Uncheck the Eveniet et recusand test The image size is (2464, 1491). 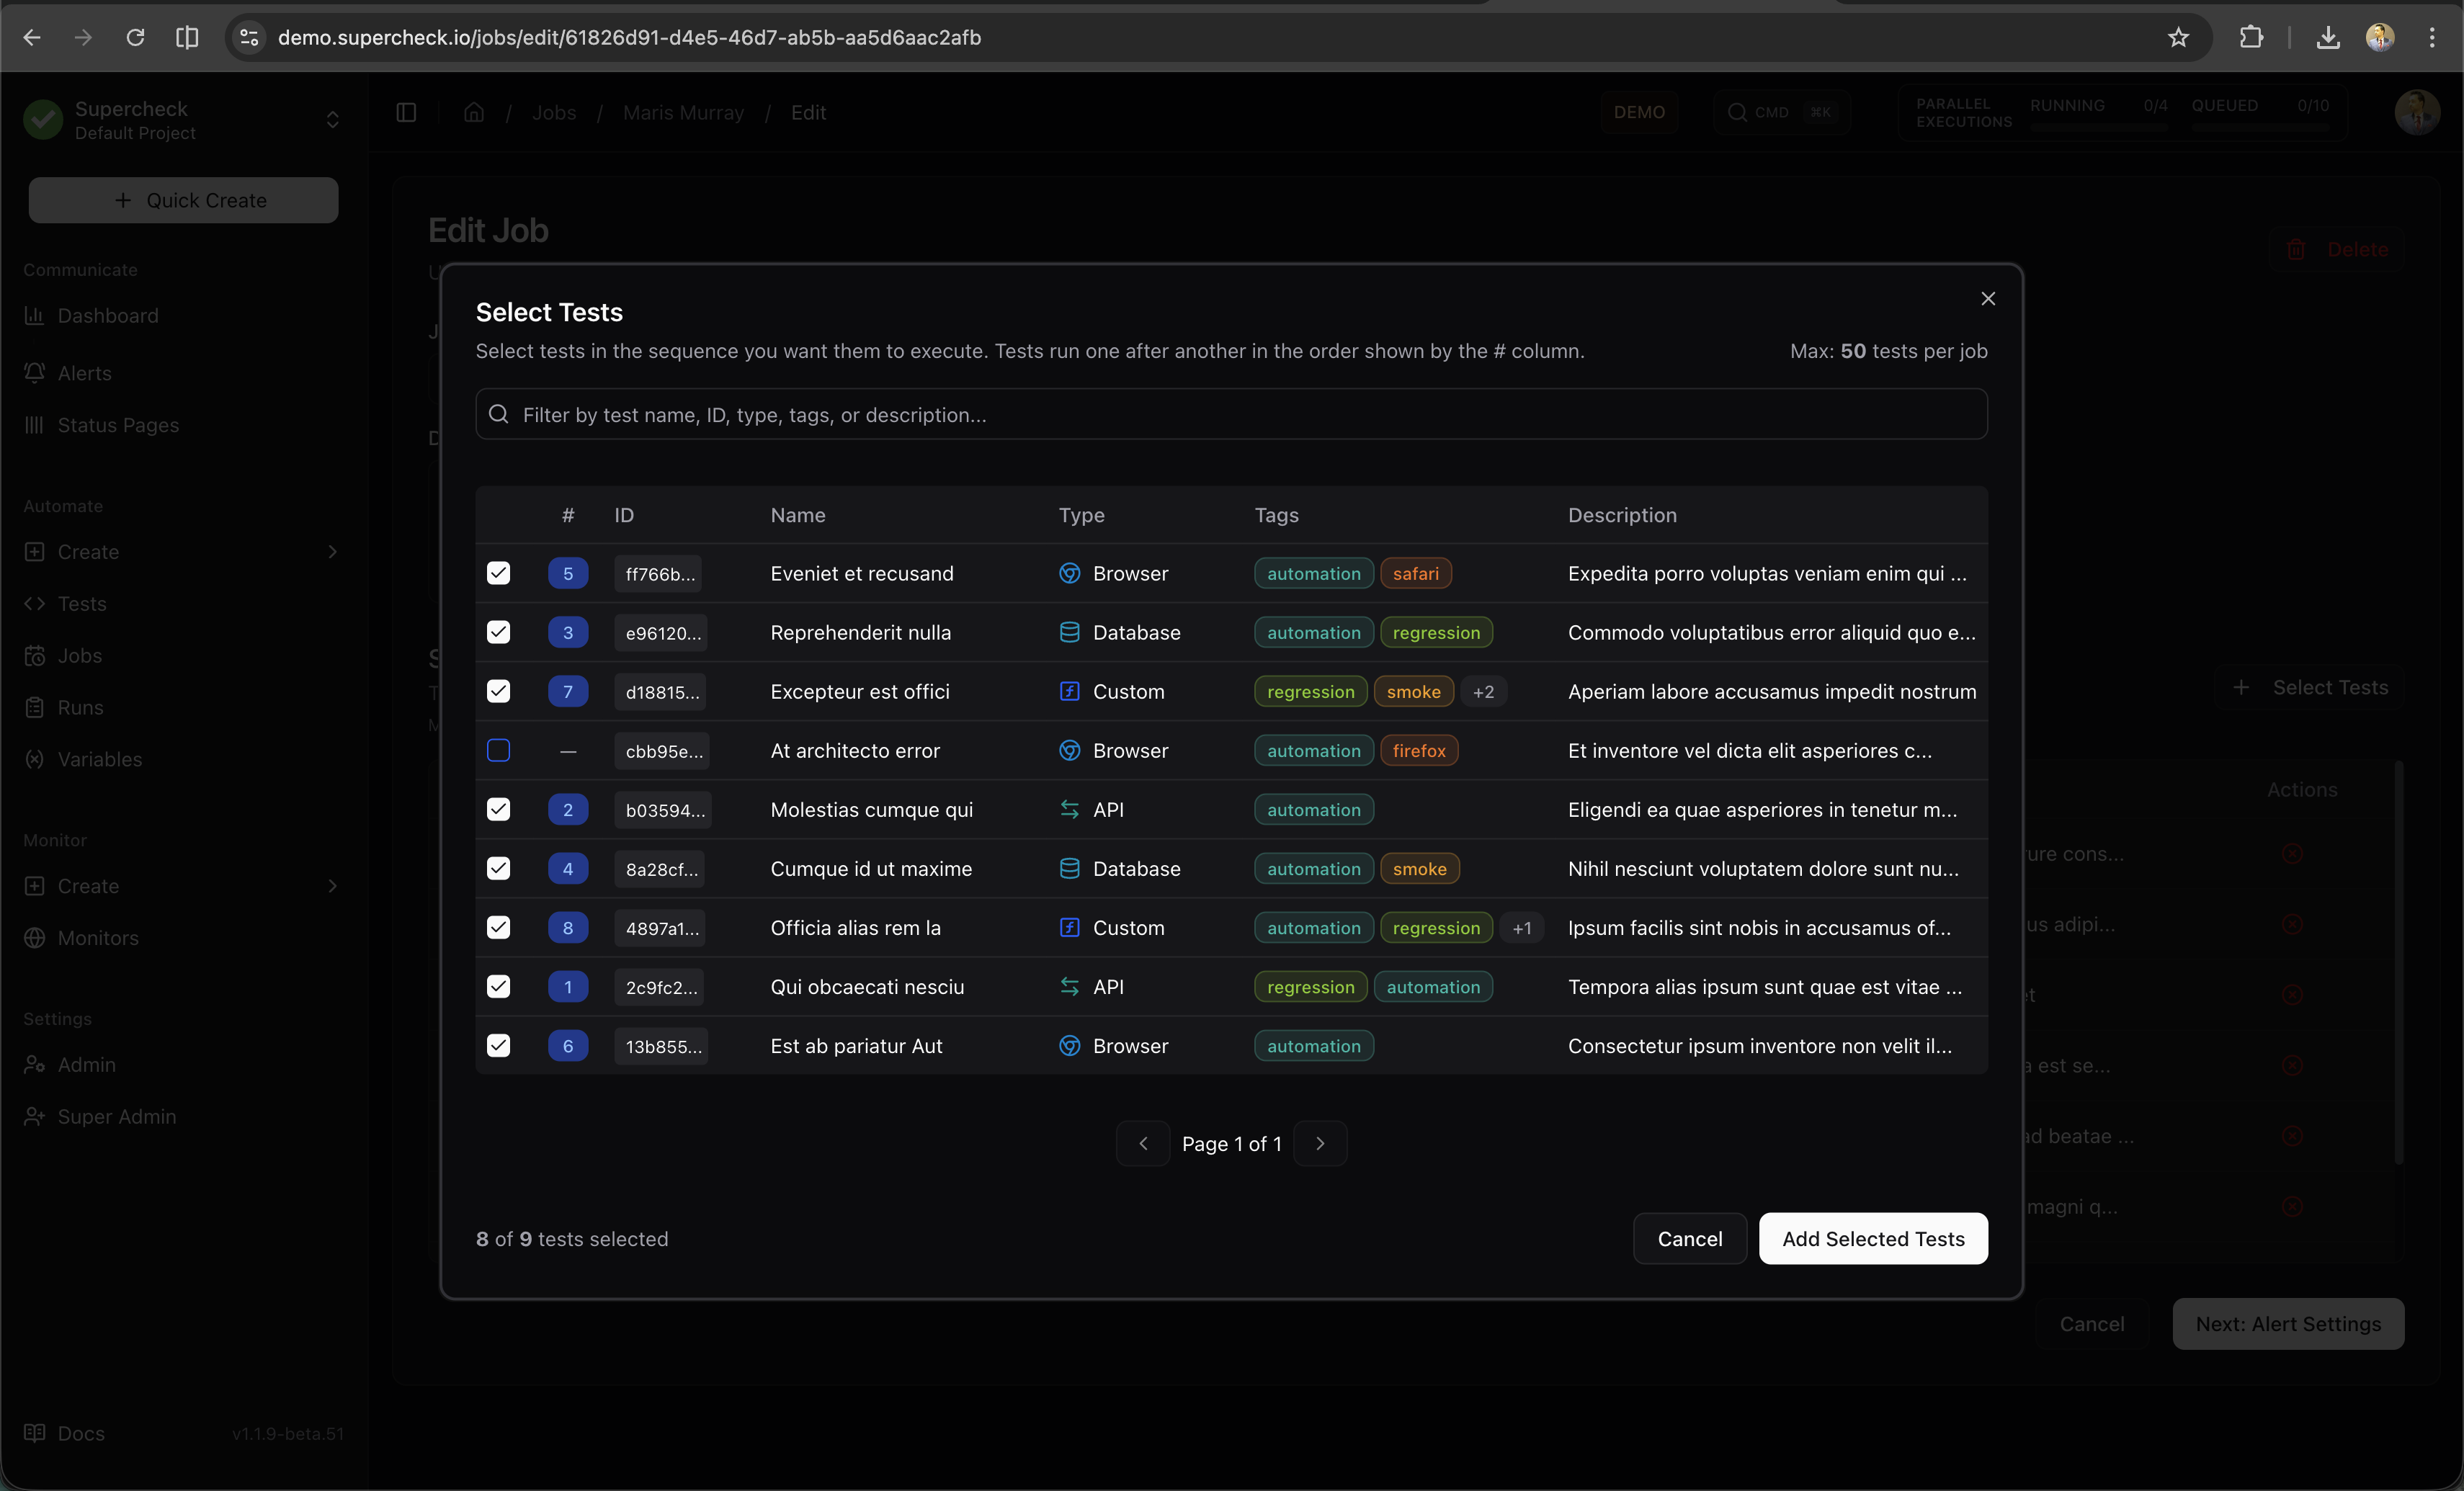tap(498, 573)
